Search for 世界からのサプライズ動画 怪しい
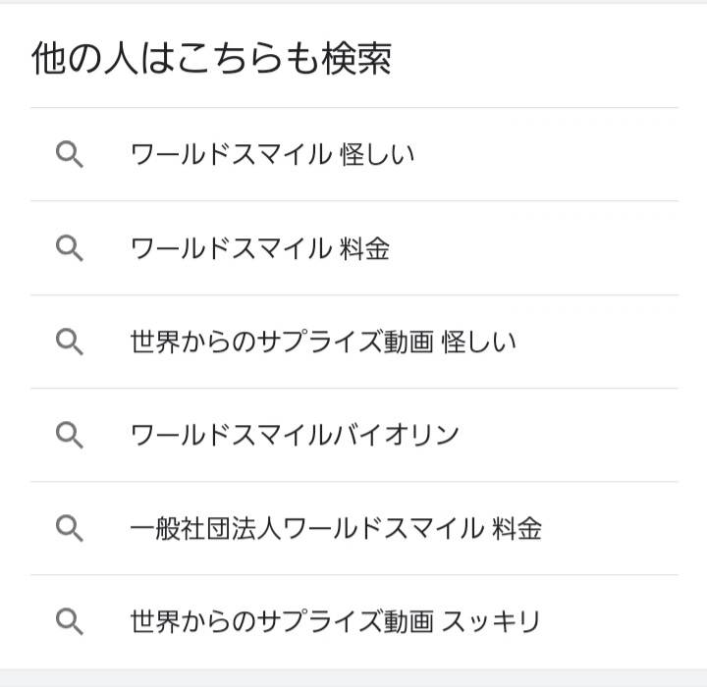This screenshot has height=687, width=707. 323,342
